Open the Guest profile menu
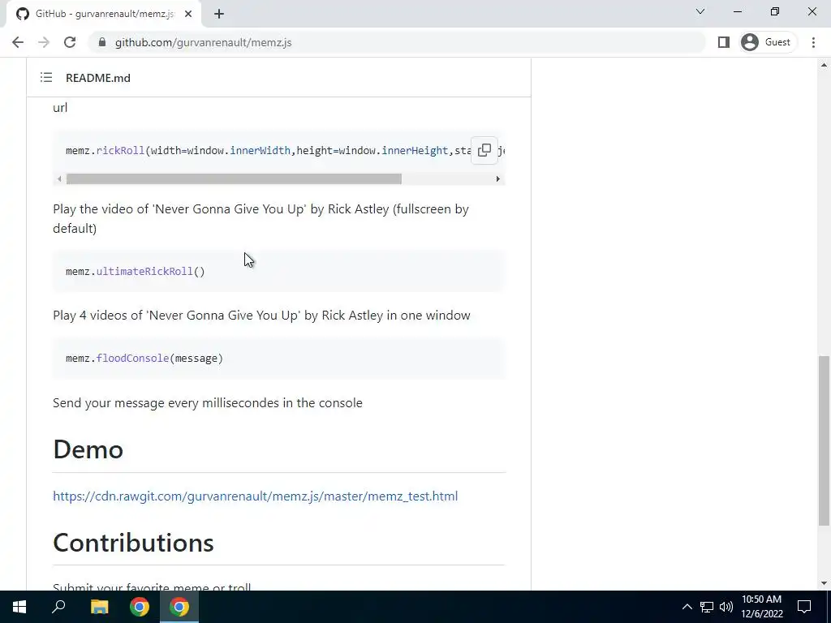 [768, 42]
